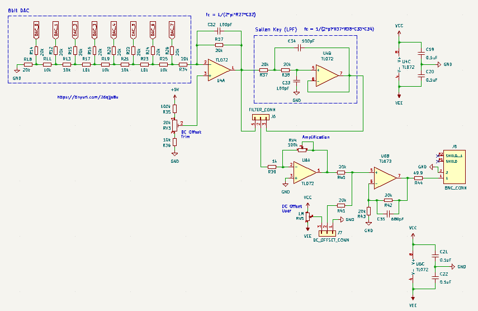This screenshot has height=311, width=478.
Task: Click the U4B op-amp in Sallen Key filter
Action: tap(328, 75)
